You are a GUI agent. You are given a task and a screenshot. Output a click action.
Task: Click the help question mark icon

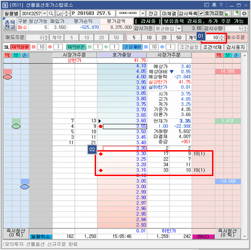coord(221,5)
